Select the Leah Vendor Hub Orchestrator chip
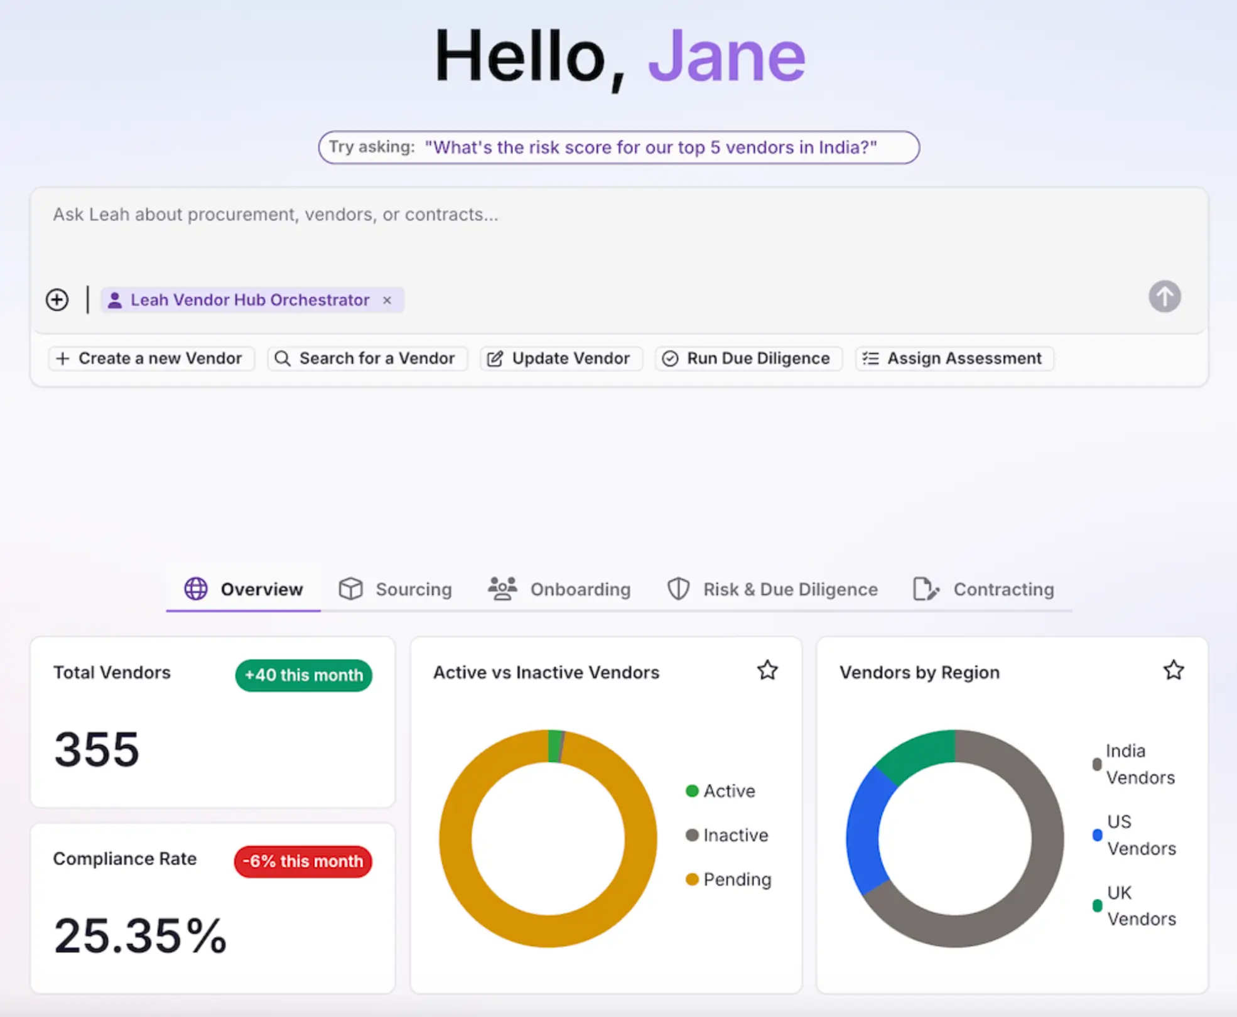 (252, 300)
